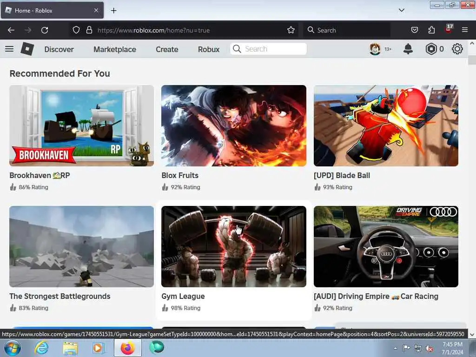This screenshot has width=476, height=357.
Task: Reload the current page
Action: [x=45, y=30]
